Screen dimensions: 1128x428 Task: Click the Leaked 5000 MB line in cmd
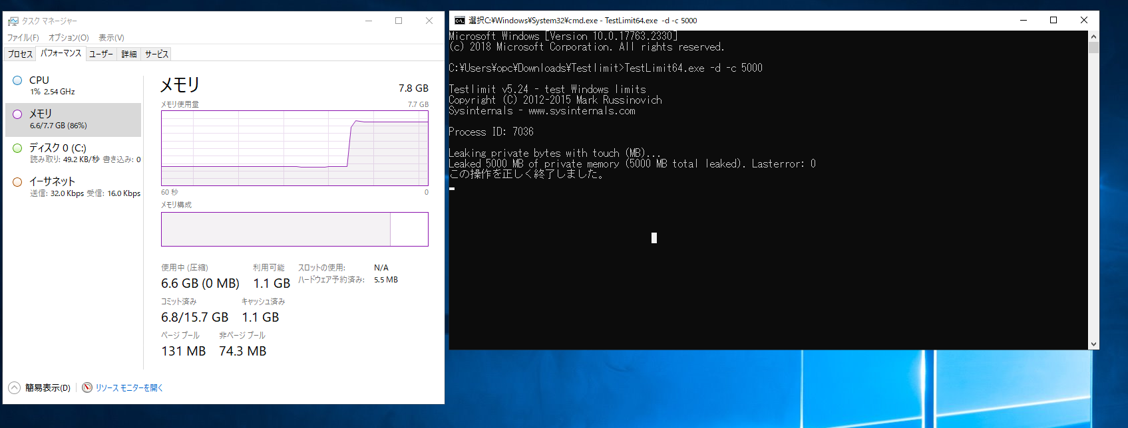click(632, 163)
